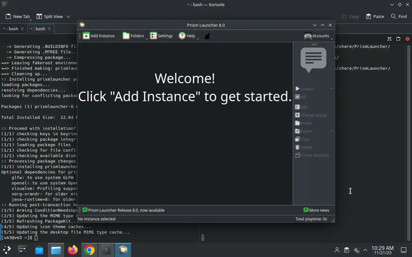Click the Konsole title bar app icon
Image resolution: width=412 pixels, height=257 pixels.
(x=4, y=4)
